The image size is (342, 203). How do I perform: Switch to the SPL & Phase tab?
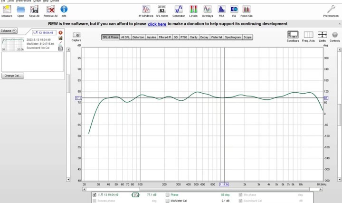point(111,38)
